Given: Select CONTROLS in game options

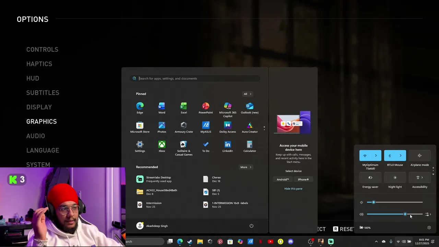Looking at the screenshot, I should pos(42,49).
